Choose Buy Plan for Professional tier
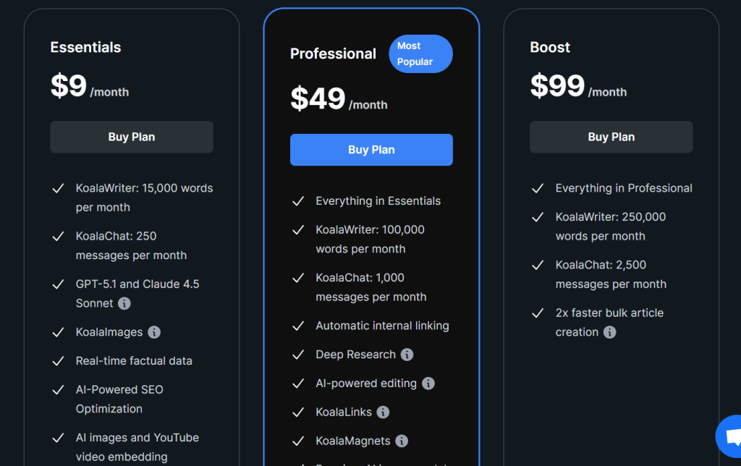Viewport: 741px width, 466px height. [371, 150]
